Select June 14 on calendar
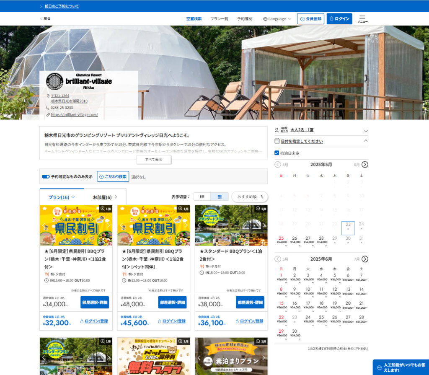429x375 pixels. coord(362,291)
